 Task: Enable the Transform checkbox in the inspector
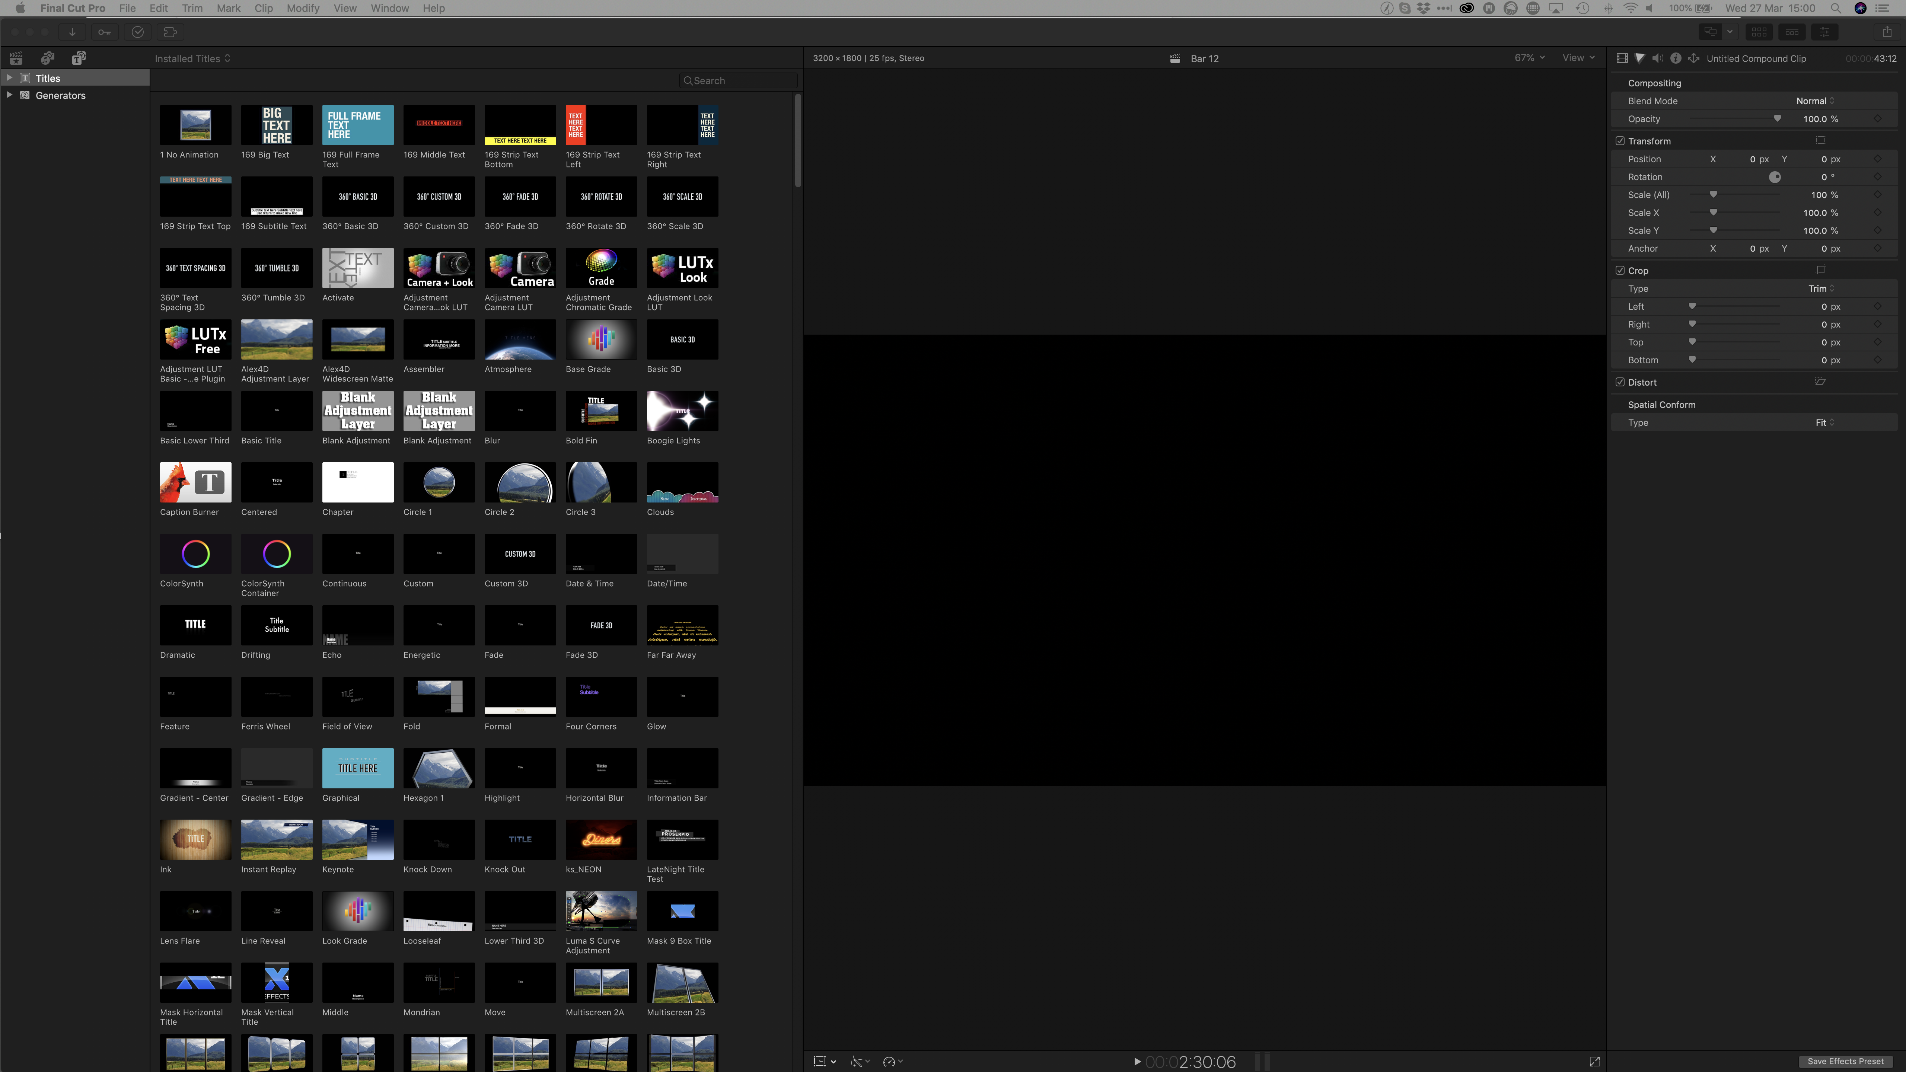pos(1620,141)
